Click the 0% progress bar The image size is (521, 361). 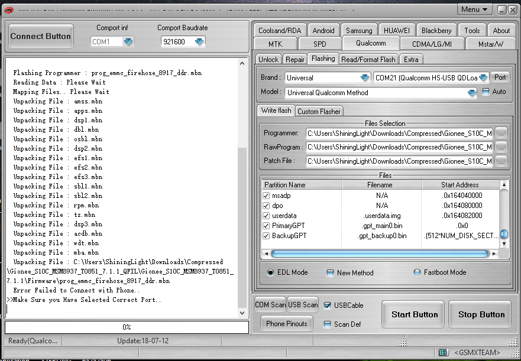tap(127, 327)
